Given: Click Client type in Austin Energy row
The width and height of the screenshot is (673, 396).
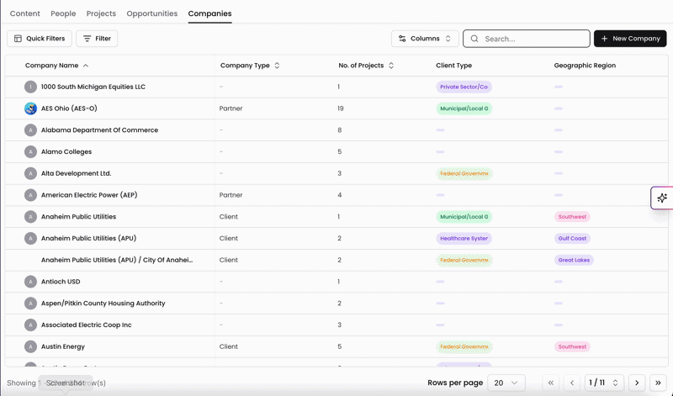Looking at the screenshot, I should coord(228,346).
